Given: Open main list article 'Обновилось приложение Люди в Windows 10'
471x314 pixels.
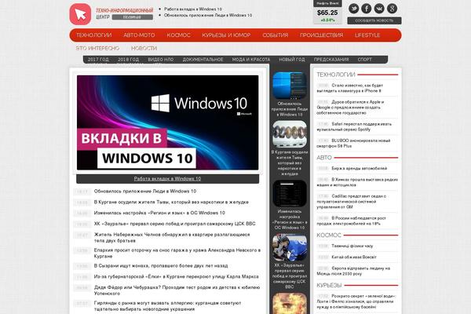Looking at the screenshot, I should (x=145, y=191).
